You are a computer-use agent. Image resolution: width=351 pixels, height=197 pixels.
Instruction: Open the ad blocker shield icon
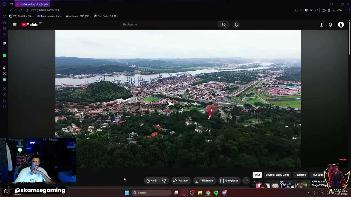click(306, 10)
